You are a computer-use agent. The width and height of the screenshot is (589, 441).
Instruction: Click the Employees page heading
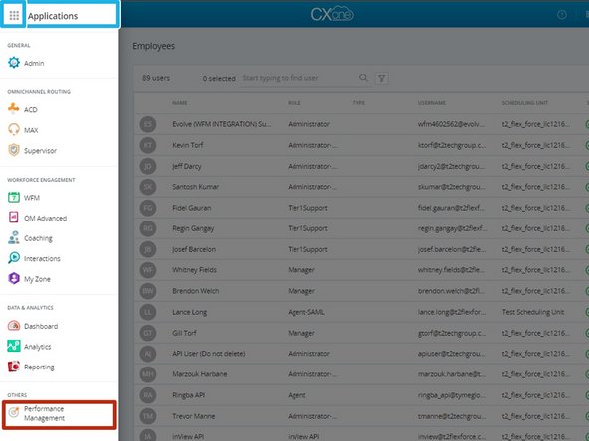click(153, 46)
